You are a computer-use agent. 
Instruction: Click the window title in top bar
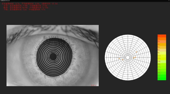tap(5, 1)
